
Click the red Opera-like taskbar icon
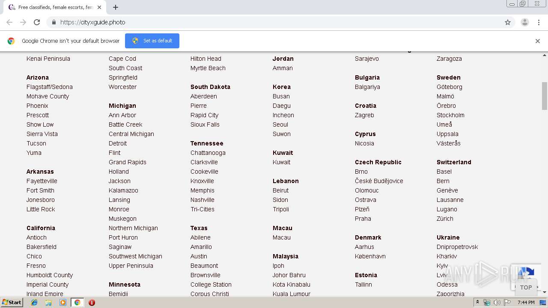point(92,302)
